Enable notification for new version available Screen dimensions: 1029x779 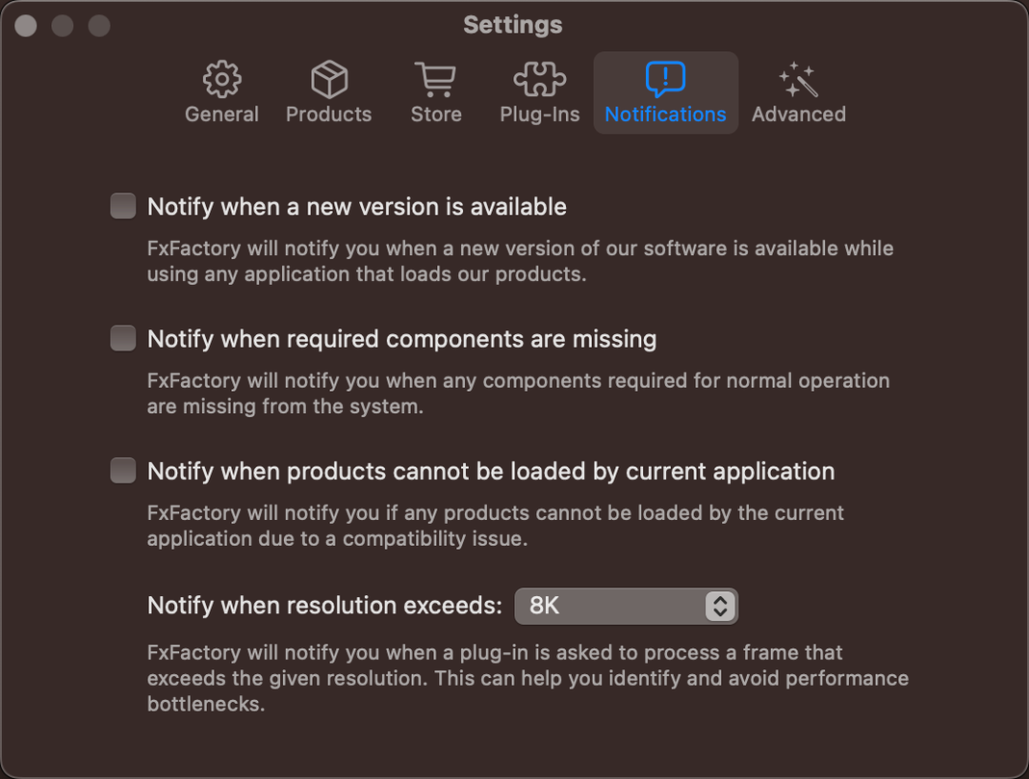click(x=123, y=206)
